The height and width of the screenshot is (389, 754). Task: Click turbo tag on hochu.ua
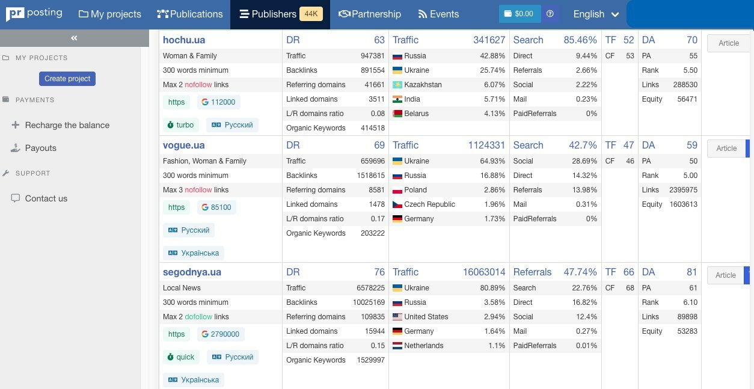point(181,125)
